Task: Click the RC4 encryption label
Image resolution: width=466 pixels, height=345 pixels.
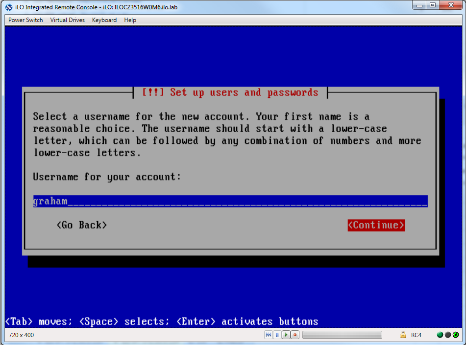Action: click(416, 335)
